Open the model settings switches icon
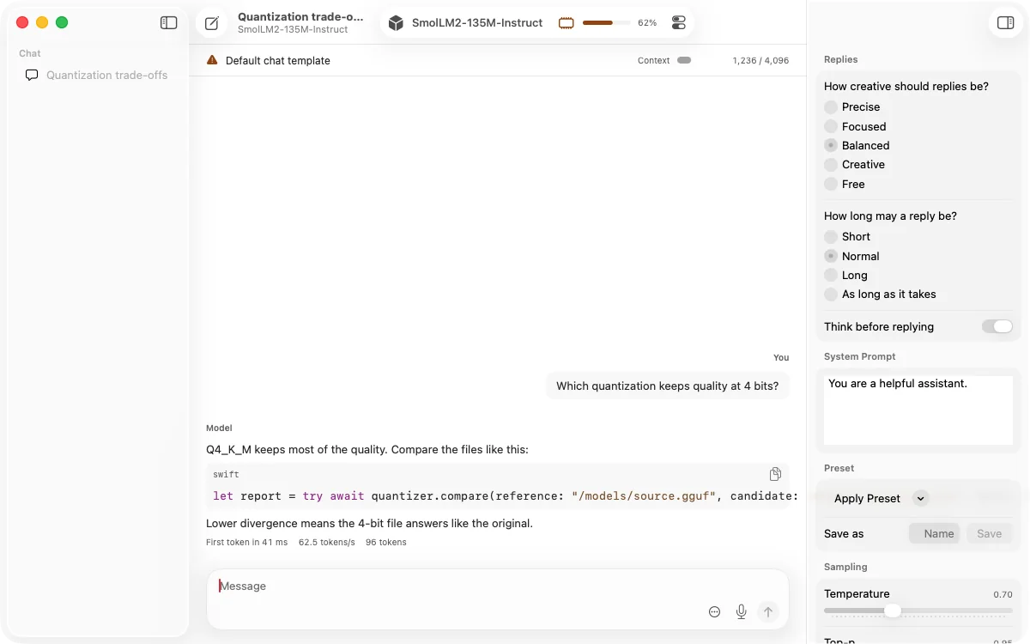Viewport: 1030px width, 644px height. coord(679,23)
